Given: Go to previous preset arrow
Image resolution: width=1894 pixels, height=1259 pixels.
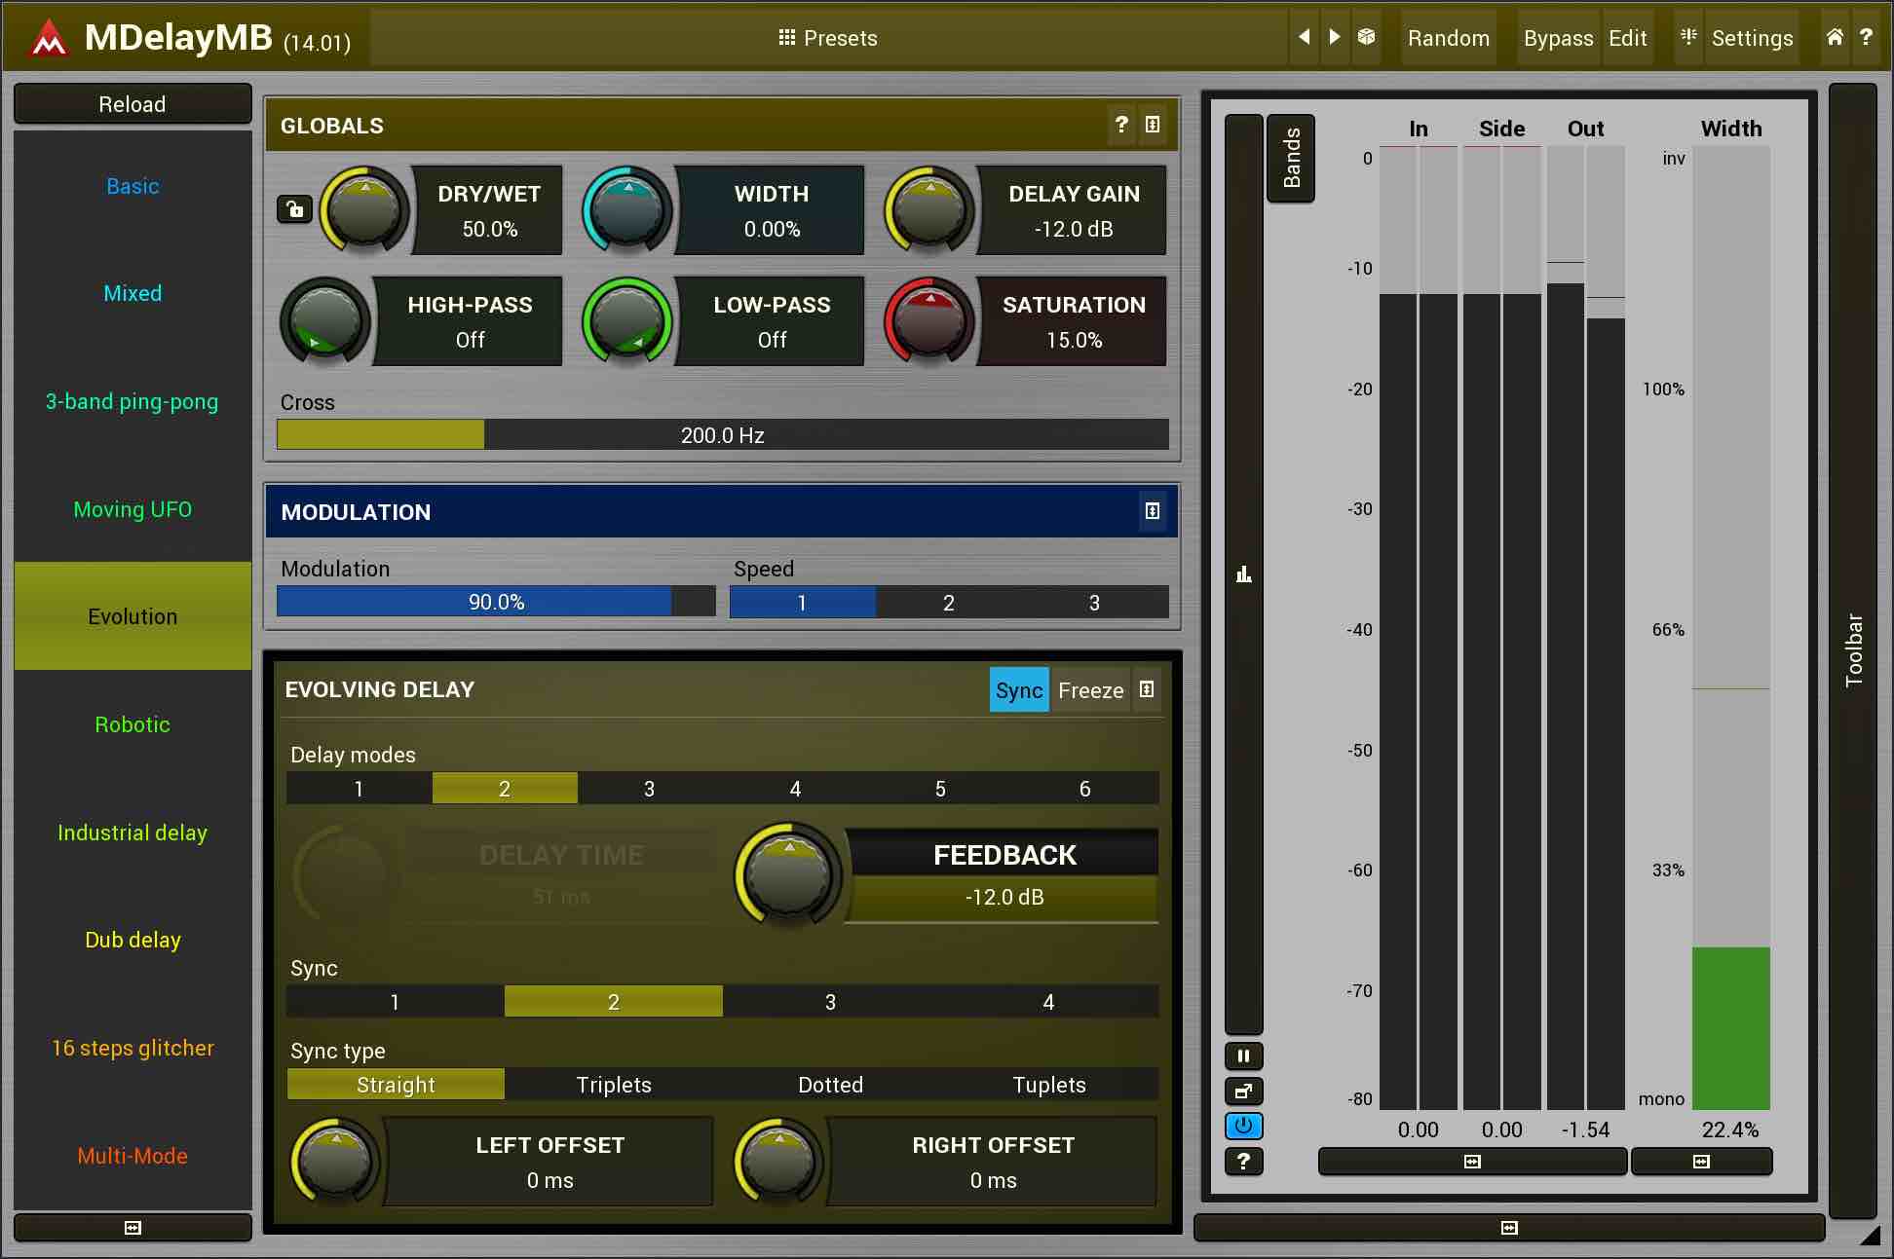Looking at the screenshot, I should (1304, 37).
